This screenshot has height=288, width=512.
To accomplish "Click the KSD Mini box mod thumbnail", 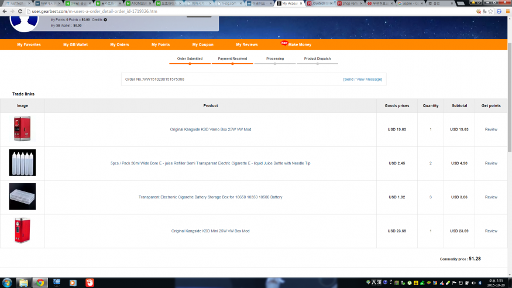I will coord(22,230).
